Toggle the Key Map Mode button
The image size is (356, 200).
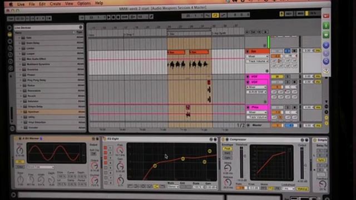coord(289,14)
